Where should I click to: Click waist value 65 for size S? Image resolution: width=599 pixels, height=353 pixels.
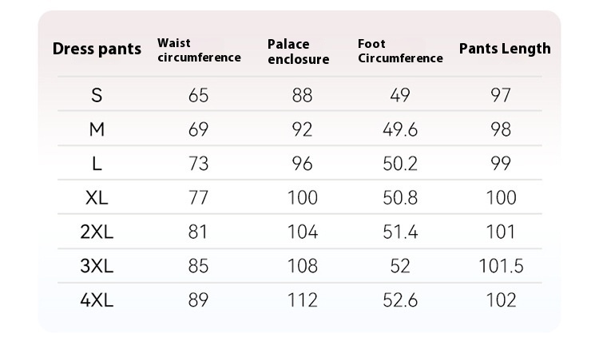coord(198,96)
